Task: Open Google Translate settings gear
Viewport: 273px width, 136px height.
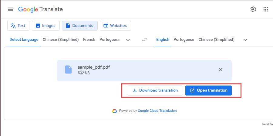Action: click(253, 9)
